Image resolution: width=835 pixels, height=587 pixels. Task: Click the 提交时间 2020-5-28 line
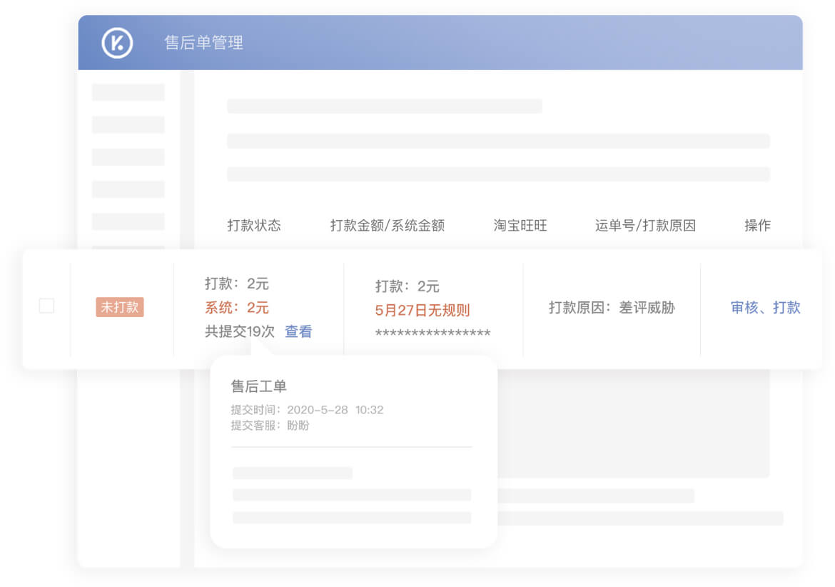pos(307,410)
